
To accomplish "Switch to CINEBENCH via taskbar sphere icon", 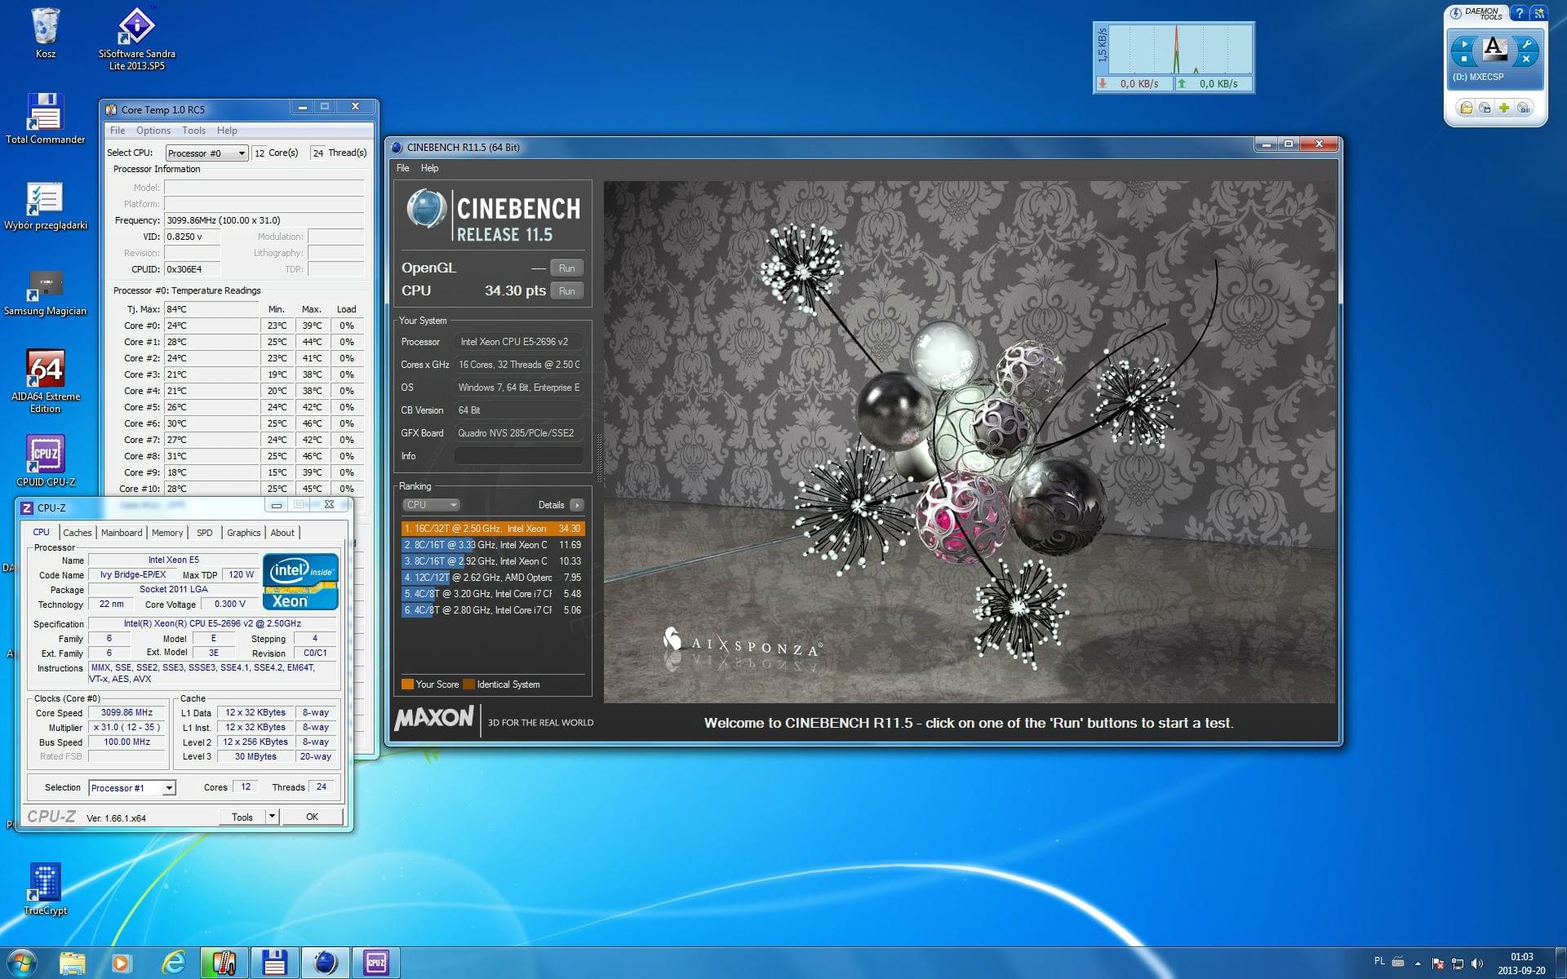I will pyautogui.click(x=326, y=963).
